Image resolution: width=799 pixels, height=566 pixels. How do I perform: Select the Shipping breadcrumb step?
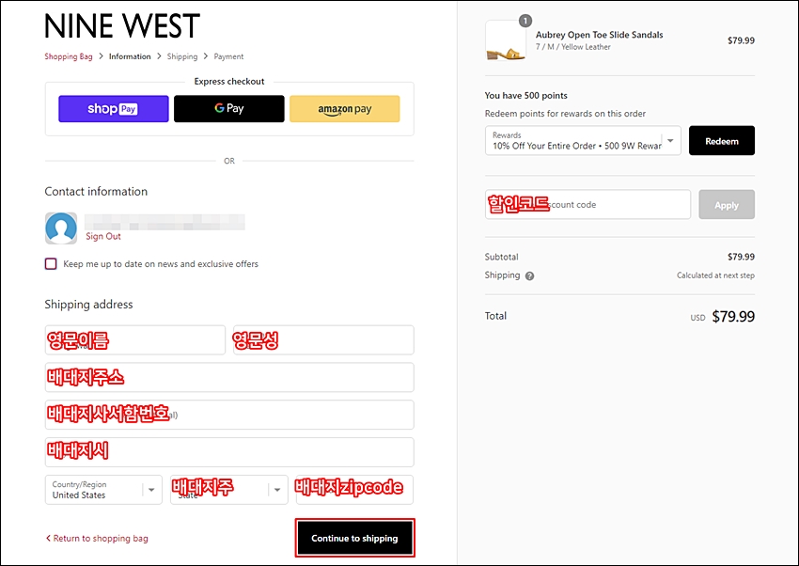(x=182, y=56)
